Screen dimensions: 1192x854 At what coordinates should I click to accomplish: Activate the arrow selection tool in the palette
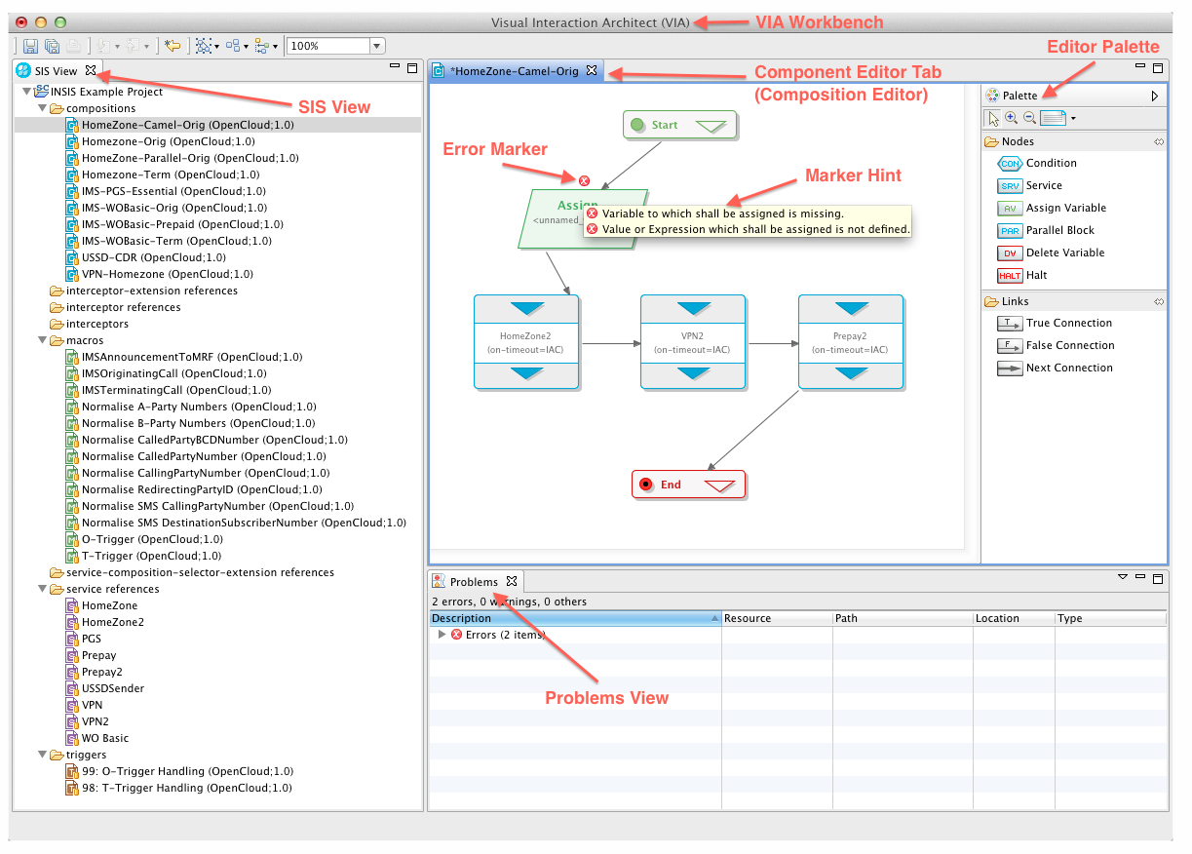pyautogui.click(x=993, y=118)
